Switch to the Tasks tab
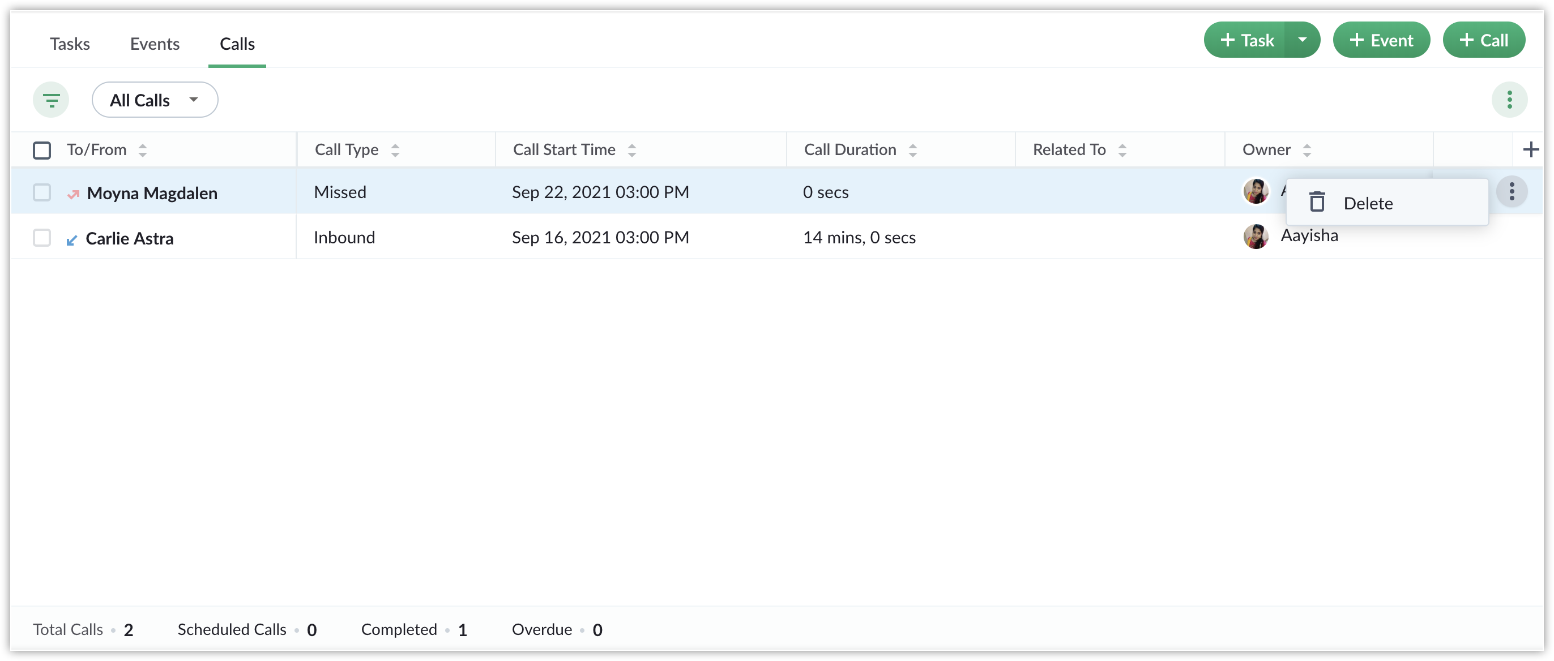Image resolution: width=1554 pixels, height=661 pixels. click(69, 44)
